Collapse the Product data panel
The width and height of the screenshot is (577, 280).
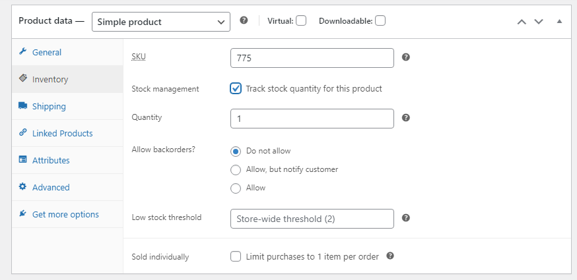tap(559, 21)
